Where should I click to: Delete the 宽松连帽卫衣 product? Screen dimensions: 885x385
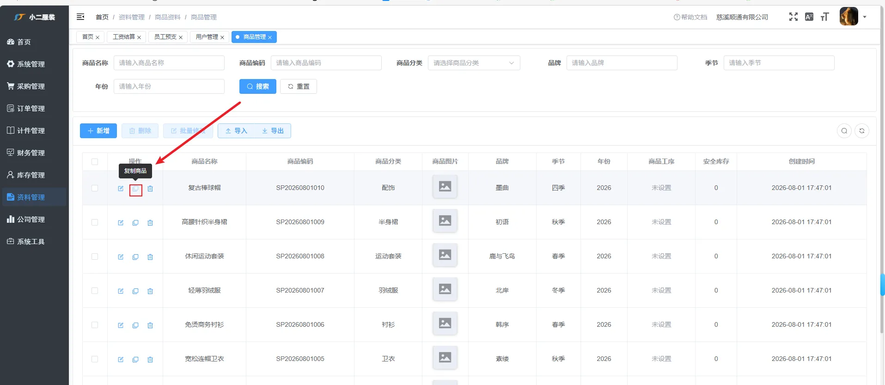[x=150, y=360]
